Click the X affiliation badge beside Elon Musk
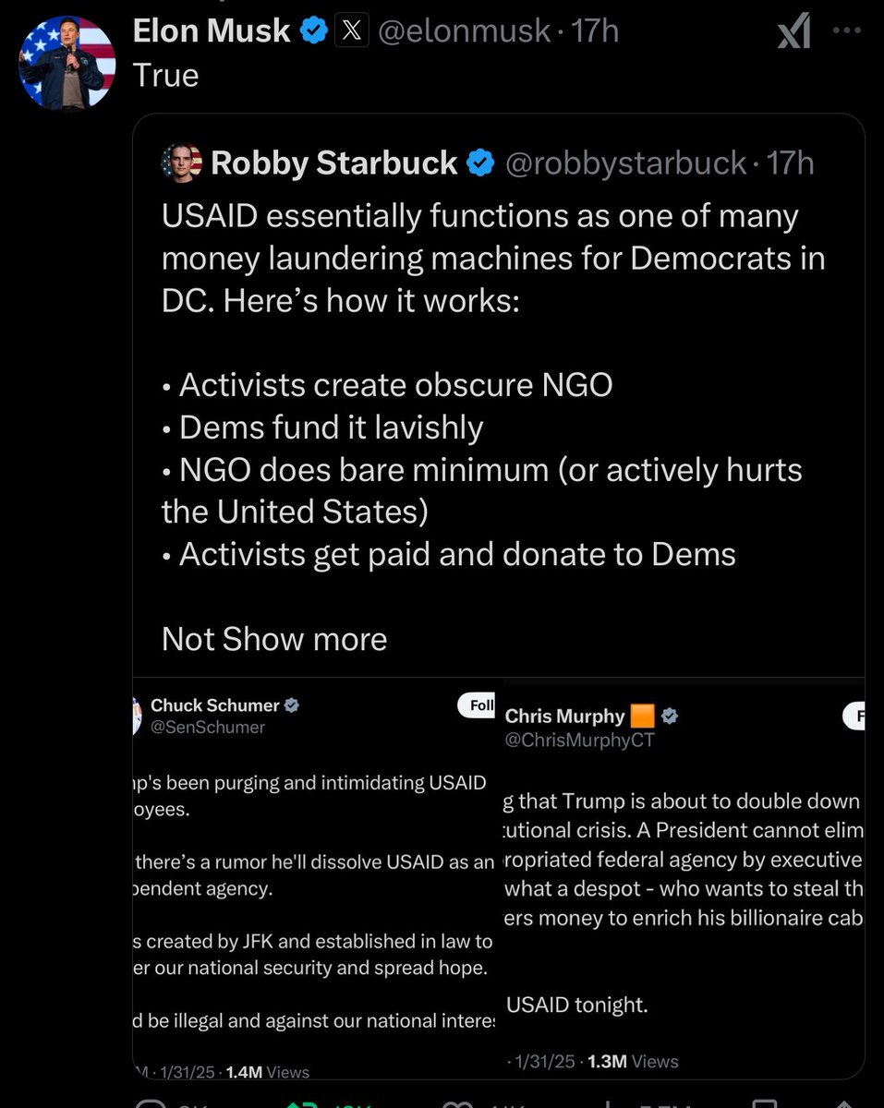Screen dimensions: 884x1108 (351, 31)
